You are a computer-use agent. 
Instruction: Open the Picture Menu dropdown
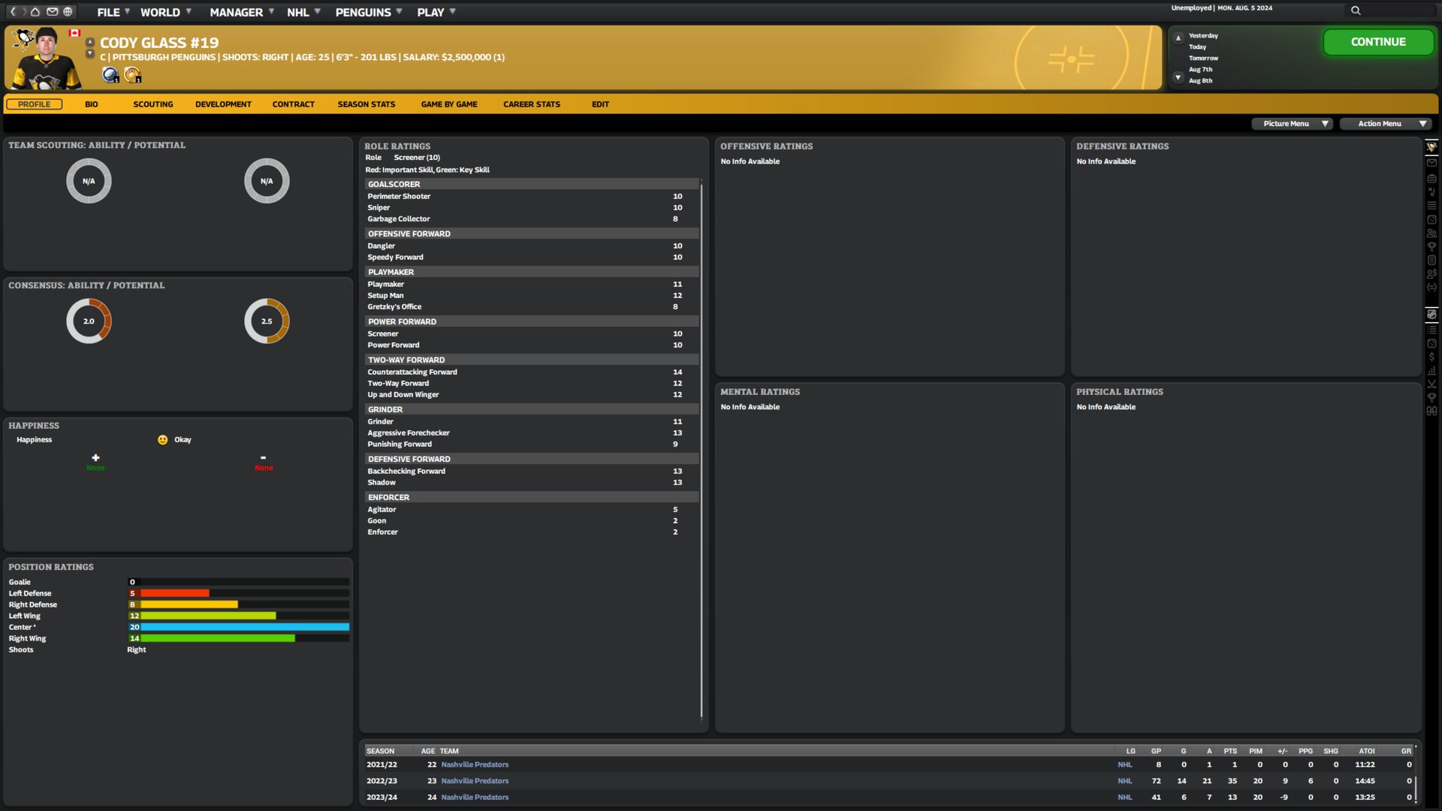tap(1292, 124)
